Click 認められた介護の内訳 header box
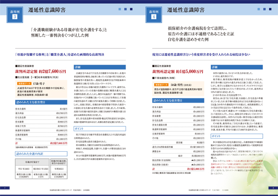This screenshot has height=196, width=278. 41,154
